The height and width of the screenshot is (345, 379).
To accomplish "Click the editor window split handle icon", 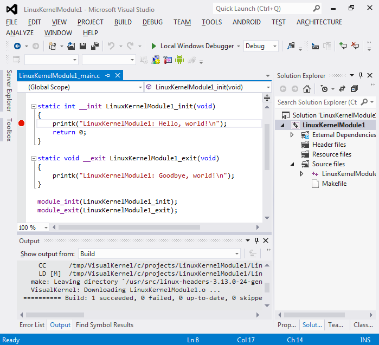I will pyautogui.click(x=267, y=97).
